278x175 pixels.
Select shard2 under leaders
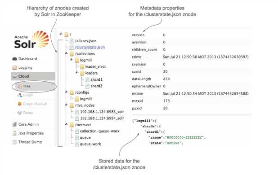[96, 86]
